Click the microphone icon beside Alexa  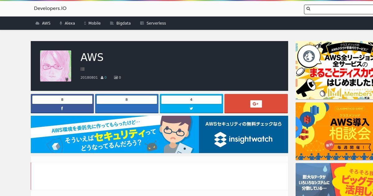(61, 23)
